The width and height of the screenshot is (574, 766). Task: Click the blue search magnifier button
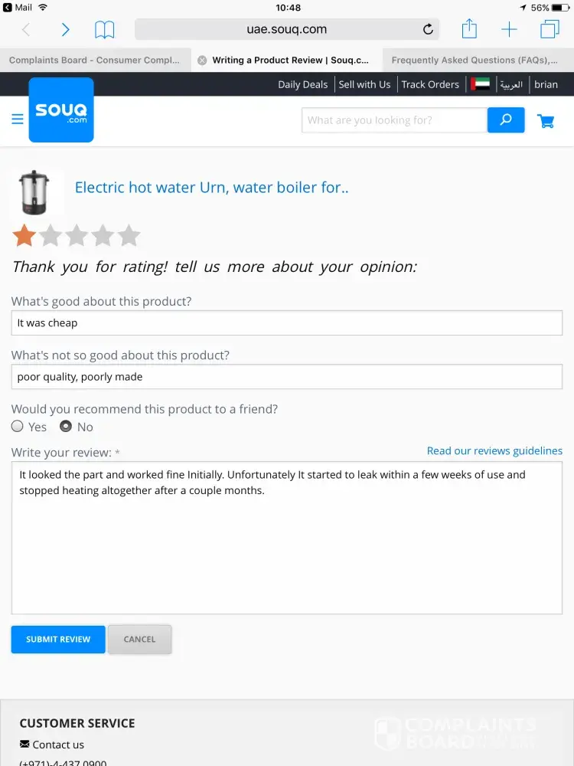click(506, 120)
